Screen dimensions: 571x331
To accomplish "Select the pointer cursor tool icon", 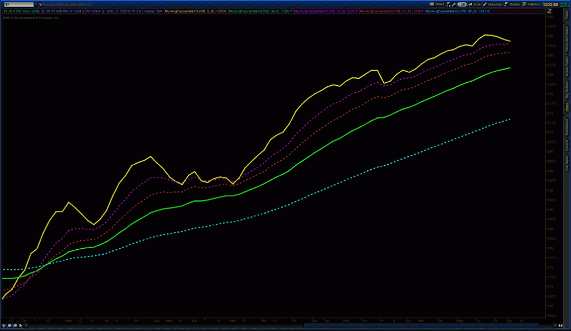I will pos(21,325).
